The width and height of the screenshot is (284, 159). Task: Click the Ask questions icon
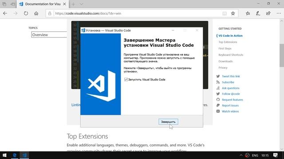point(218,88)
